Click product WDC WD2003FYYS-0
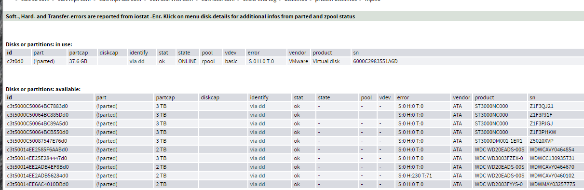Viewport: 584px width, 190px height. 499,184
